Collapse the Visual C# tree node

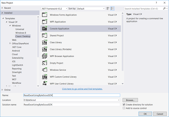click(x=6, y=22)
